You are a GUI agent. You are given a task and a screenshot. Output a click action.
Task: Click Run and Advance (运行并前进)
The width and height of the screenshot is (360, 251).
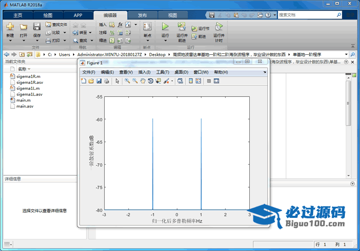[x=182, y=32]
